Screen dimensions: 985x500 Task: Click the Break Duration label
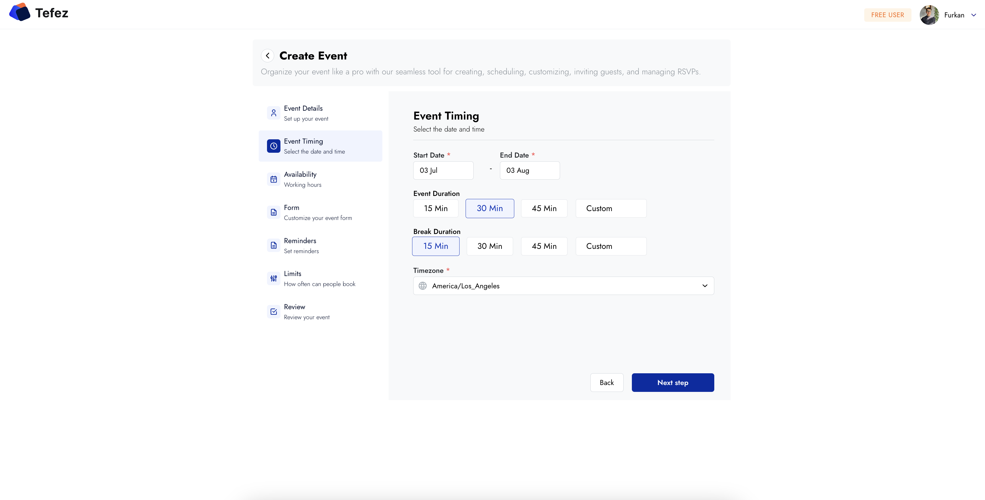coord(437,232)
